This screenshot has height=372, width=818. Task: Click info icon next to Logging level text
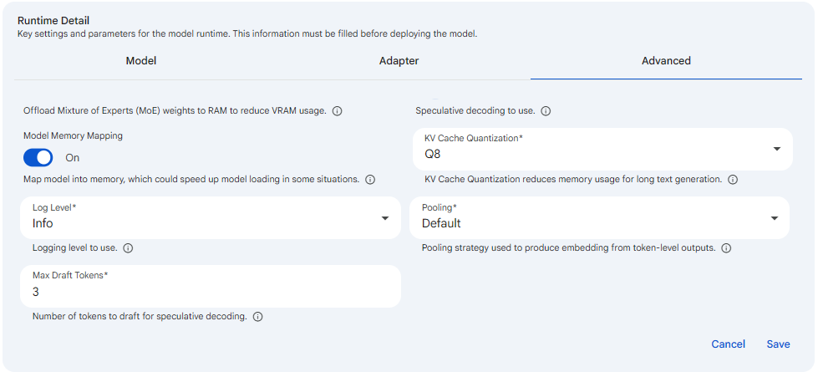coord(128,247)
